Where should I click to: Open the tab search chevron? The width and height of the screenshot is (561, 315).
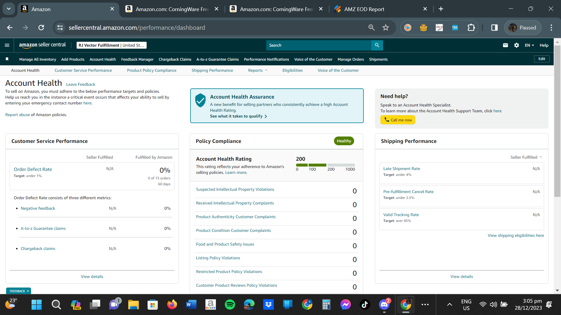pos(9,9)
